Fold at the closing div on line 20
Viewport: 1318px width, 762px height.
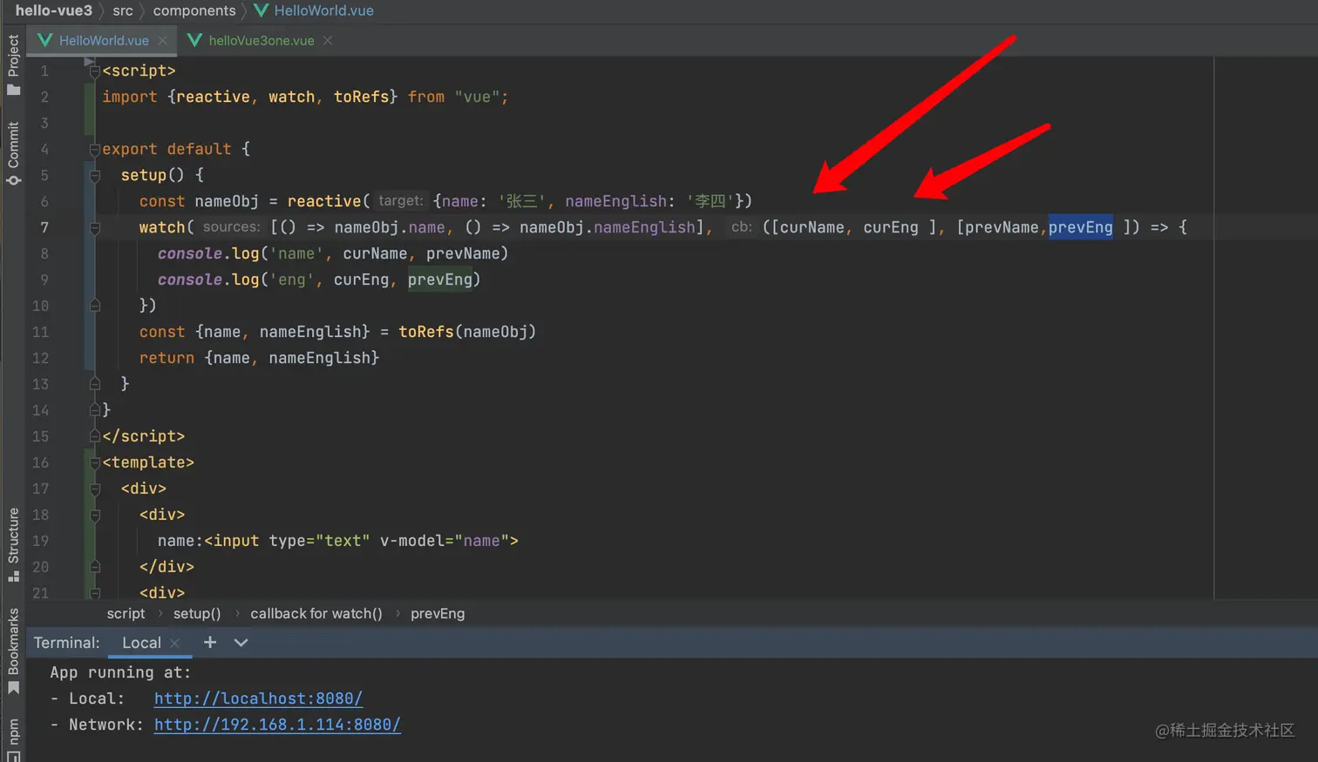point(95,567)
